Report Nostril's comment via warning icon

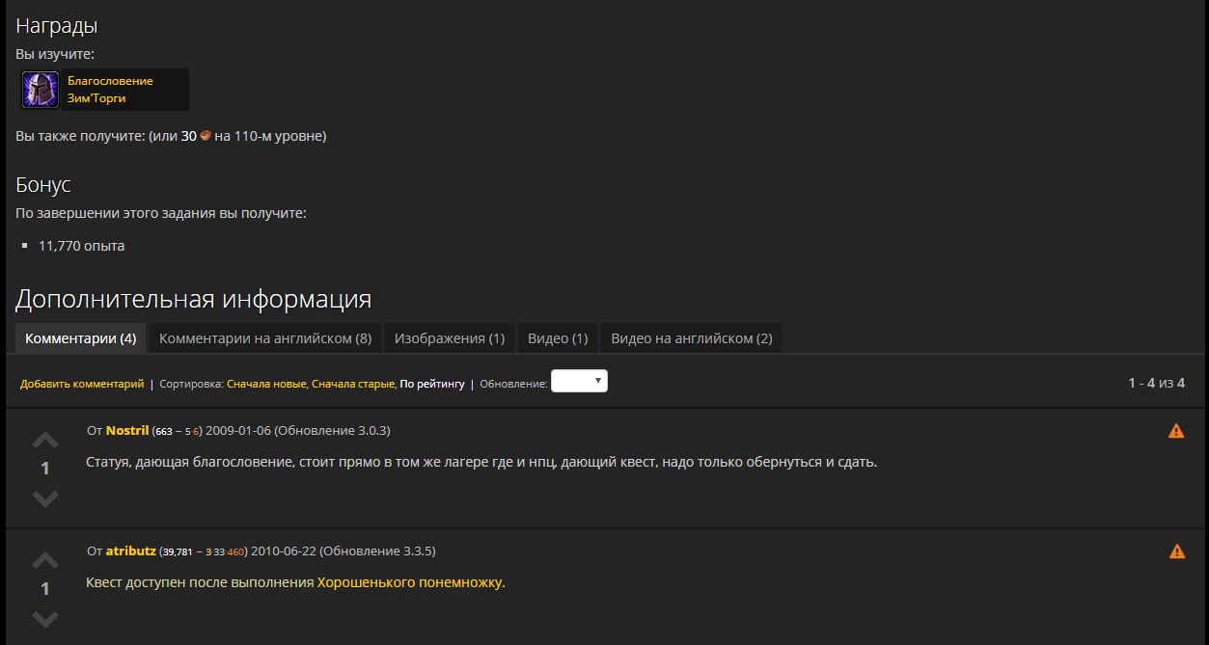[x=1176, y=431]
